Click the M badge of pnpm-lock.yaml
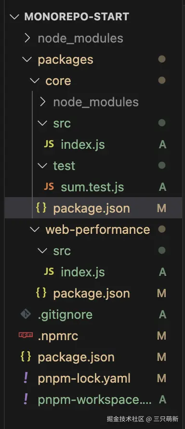185x429 pixels. [x=161, y=378]
